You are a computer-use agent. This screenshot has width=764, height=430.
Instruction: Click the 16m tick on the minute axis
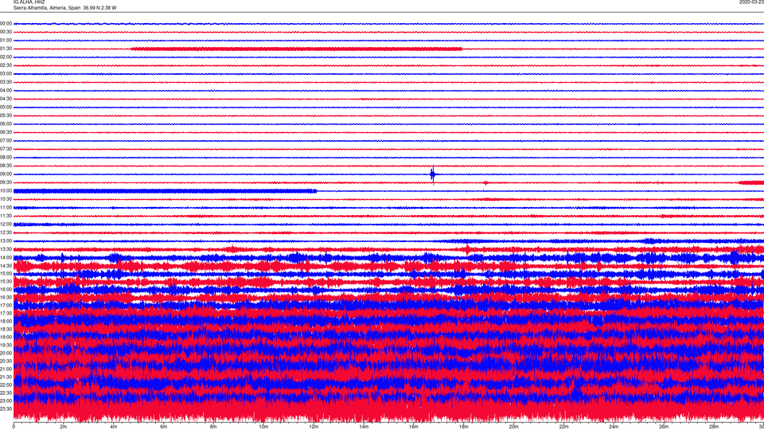coord(414,427)
